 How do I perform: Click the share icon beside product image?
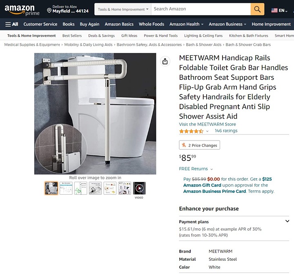click(165, 61)
